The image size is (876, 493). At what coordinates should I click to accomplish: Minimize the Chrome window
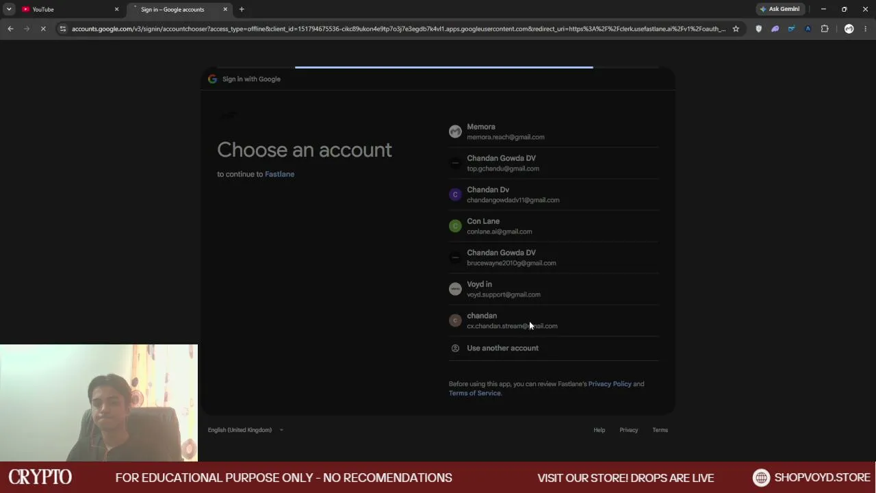(823, 9)
